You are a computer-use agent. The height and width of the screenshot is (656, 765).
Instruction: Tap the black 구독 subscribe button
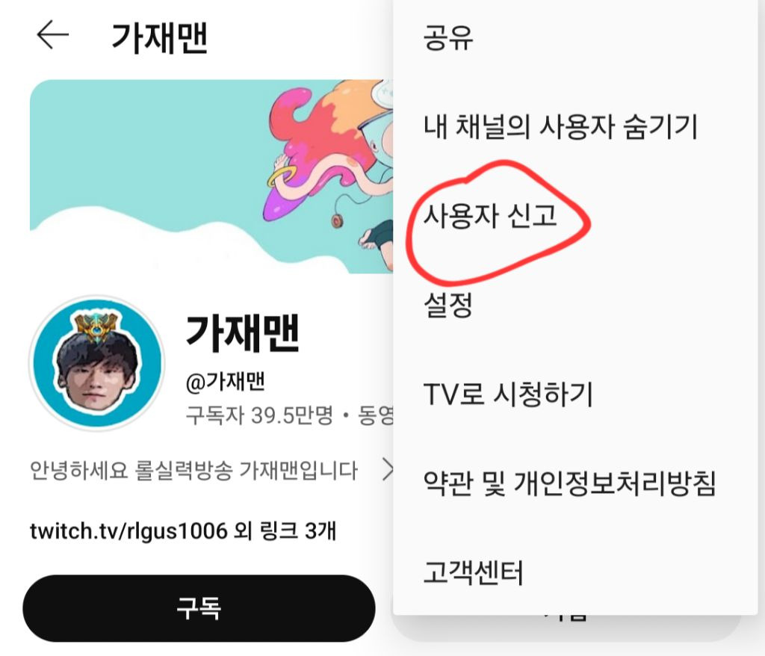(x=199, y=608)
